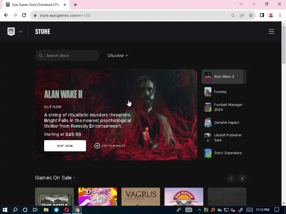This screenshot has width=286, height=214.
Task: Click the muted volume tray icon
Action: tap(233, 210)
